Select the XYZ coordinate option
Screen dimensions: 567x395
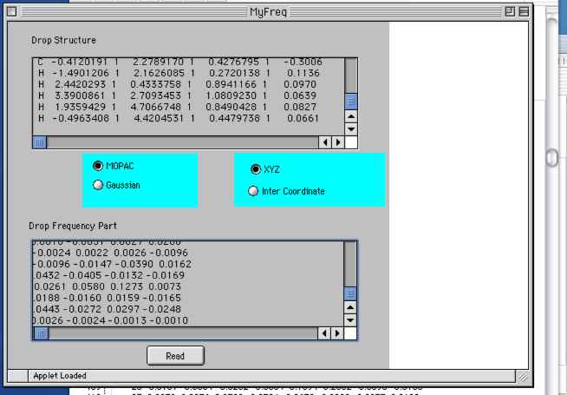pyautogui.click(x=255, y=169)
